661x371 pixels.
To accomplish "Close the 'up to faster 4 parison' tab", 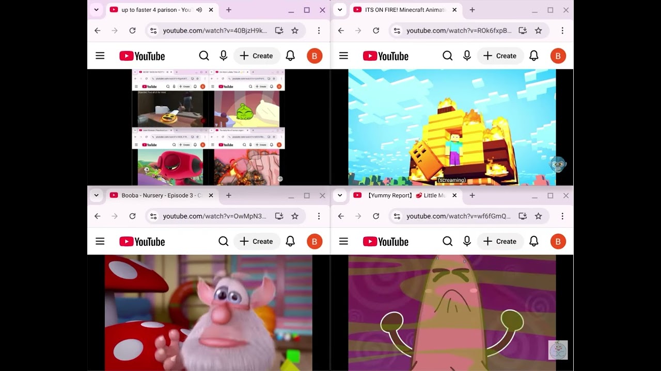I will (x=211, y=10).
